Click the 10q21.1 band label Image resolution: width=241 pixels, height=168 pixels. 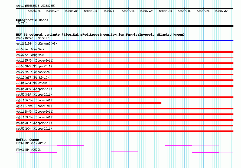pos(22,23)
